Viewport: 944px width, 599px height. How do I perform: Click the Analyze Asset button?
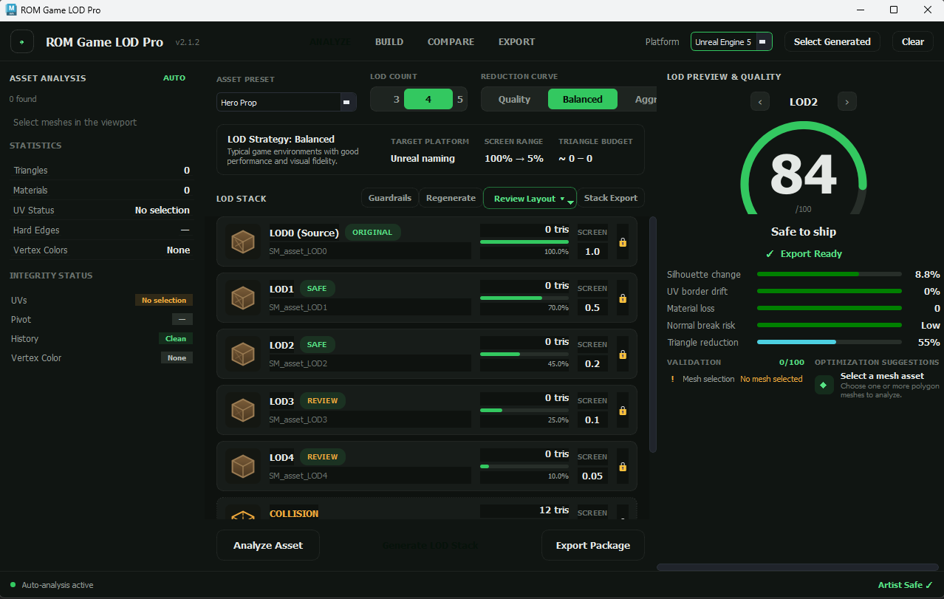(x=268, y=545)
